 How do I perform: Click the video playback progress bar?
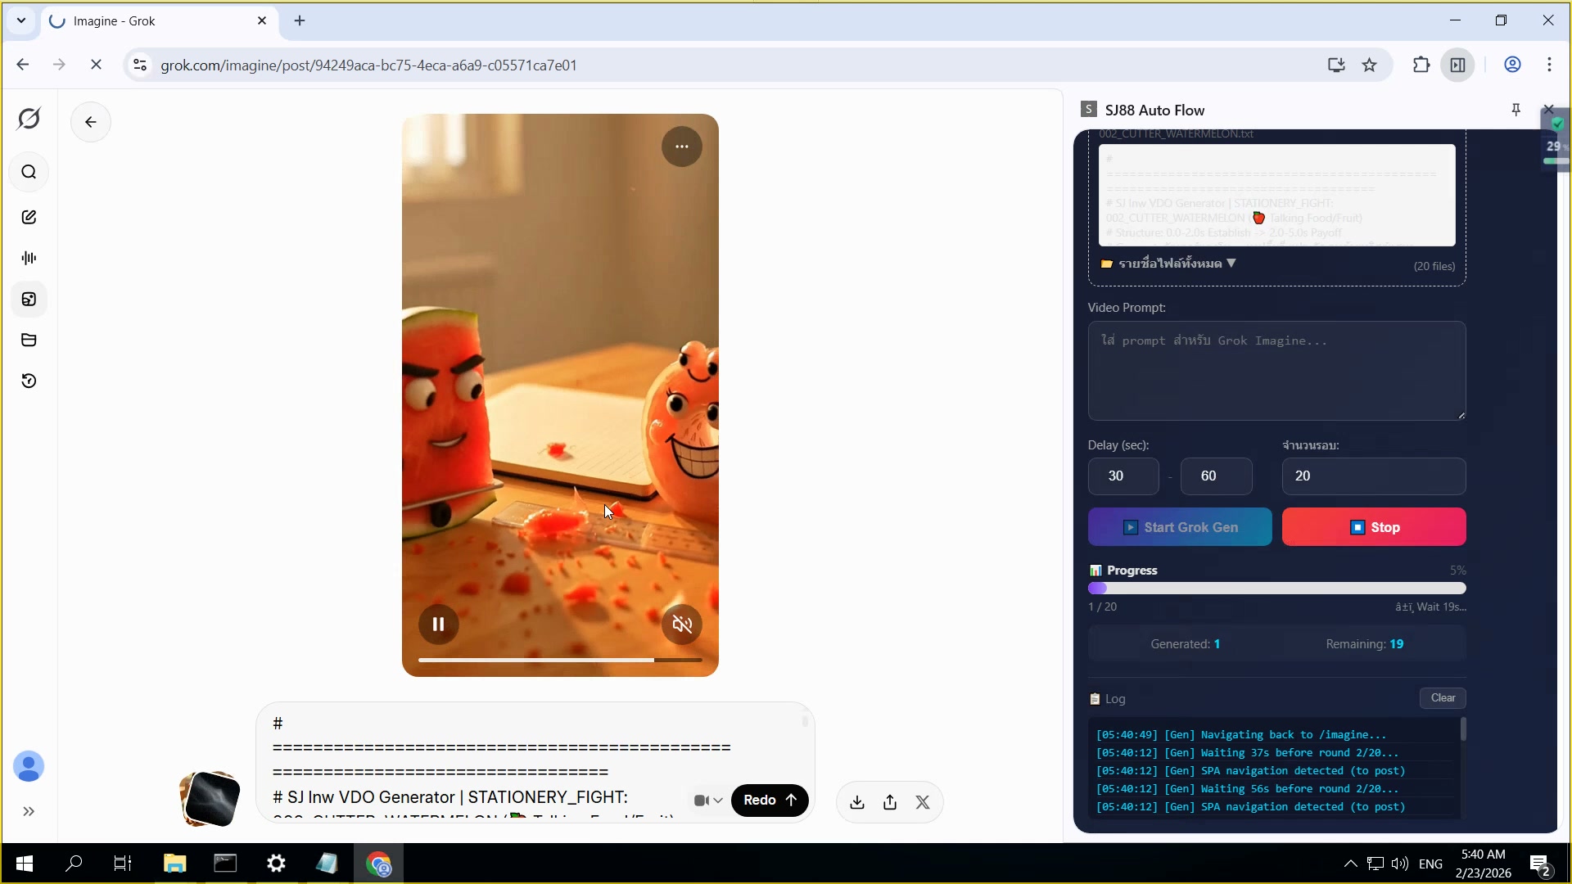click(560, 660)
